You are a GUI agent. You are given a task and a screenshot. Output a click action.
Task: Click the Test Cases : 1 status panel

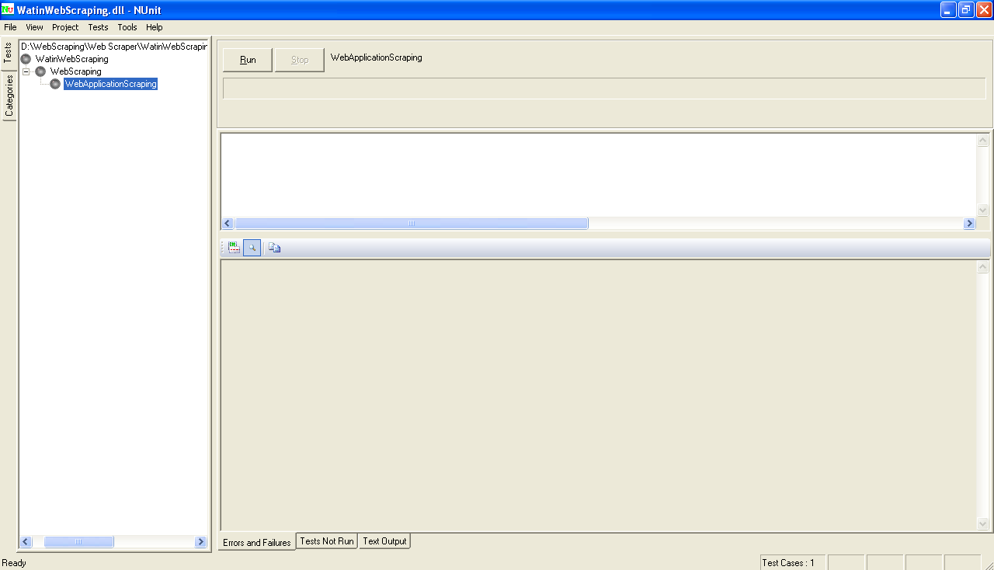tap(792, 563)
